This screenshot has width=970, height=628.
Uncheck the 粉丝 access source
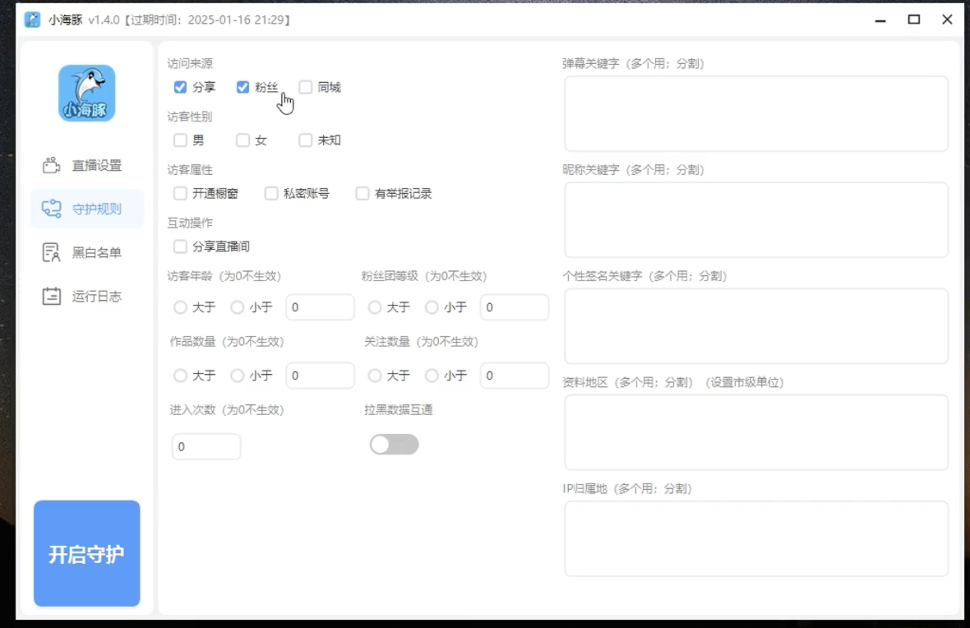coord(242,87)
